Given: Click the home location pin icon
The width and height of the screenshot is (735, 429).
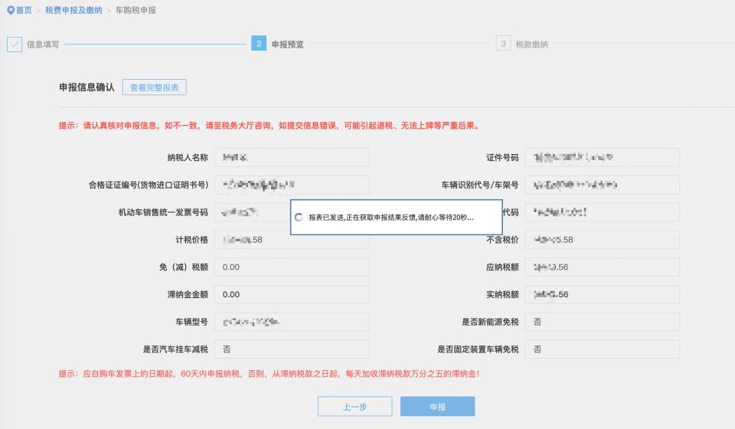Looking at the screenshot, I should coord(10,10).
